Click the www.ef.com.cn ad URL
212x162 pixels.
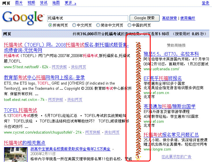coord(156,93)
